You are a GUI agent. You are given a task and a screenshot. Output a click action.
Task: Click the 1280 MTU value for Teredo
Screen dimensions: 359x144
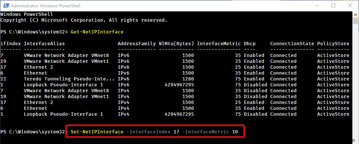point(188,79)
